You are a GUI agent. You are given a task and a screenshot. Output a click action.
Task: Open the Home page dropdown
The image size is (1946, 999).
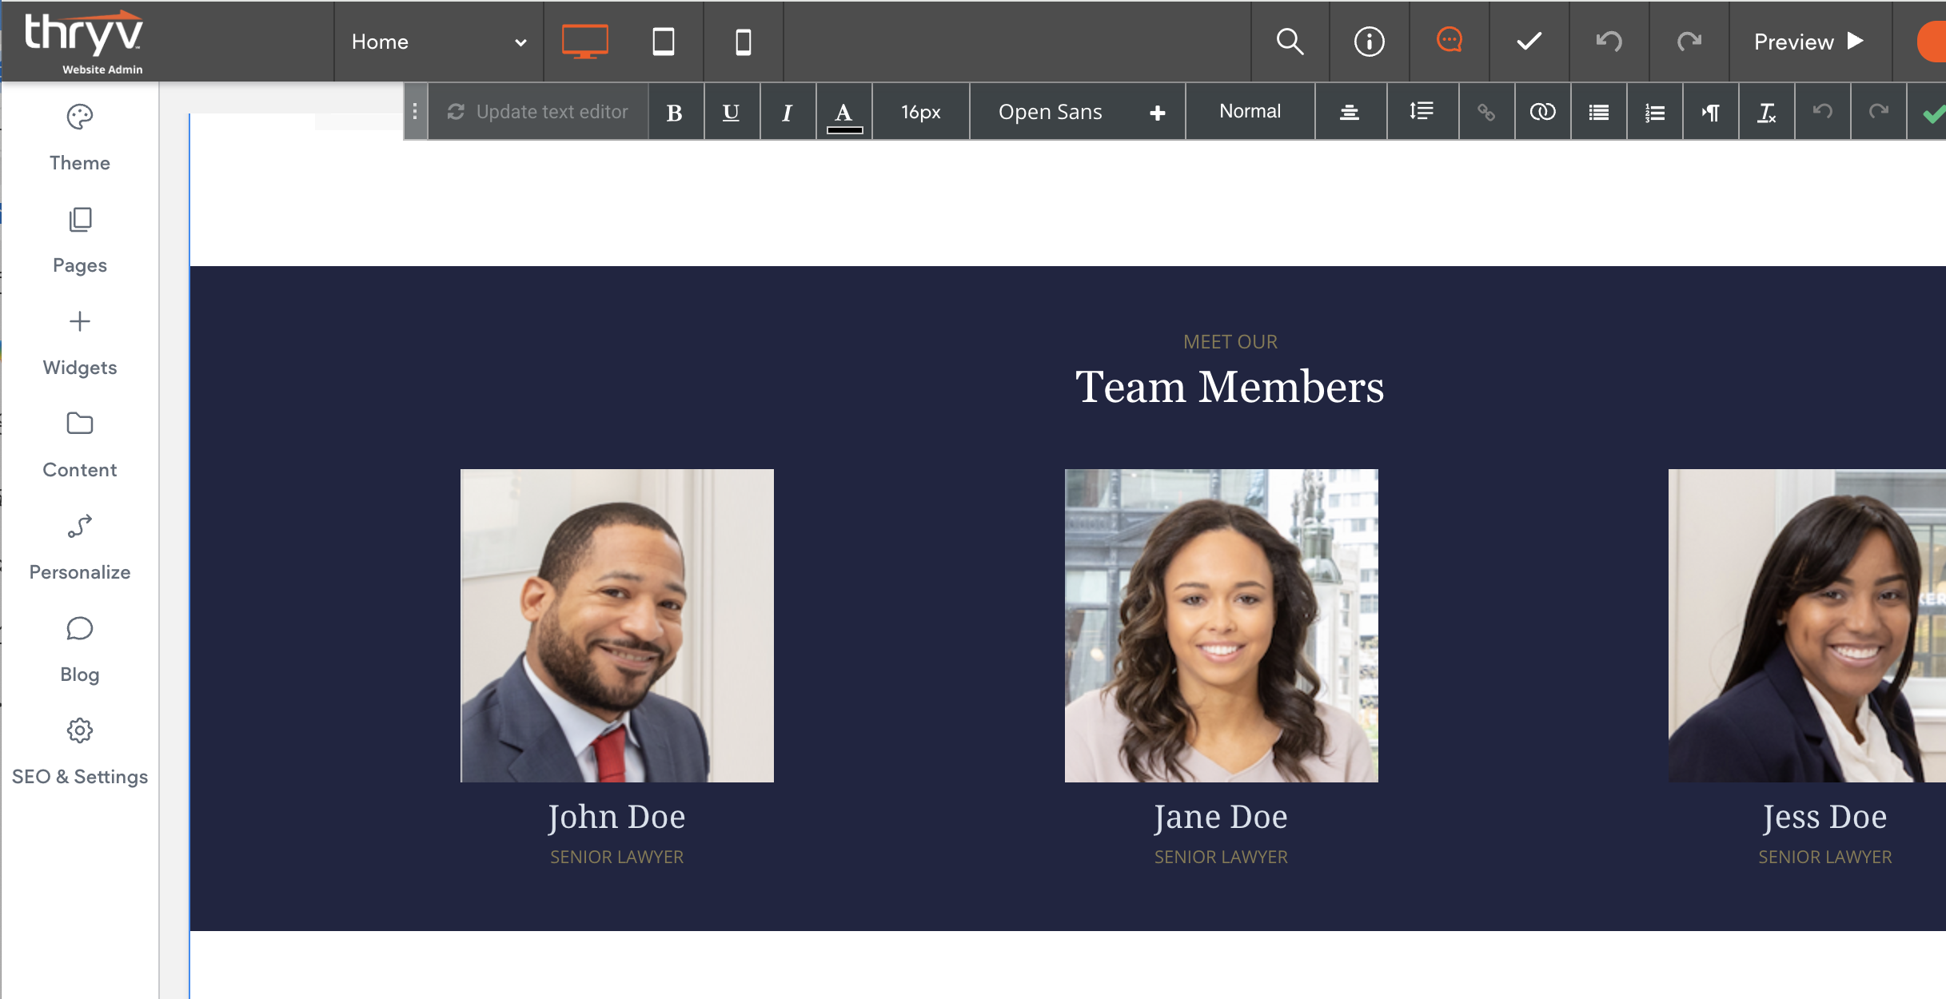point(438,42)
